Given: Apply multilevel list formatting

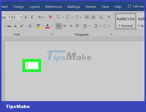Looking at the screenshot, I should pos(77,17).
